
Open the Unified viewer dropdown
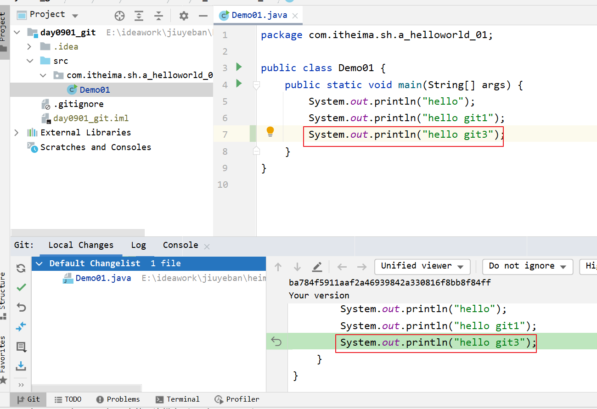pos(422,266)
